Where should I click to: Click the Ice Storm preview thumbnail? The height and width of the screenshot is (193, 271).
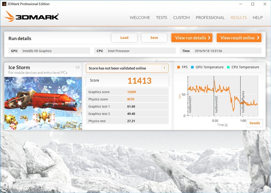coord(43,103)
